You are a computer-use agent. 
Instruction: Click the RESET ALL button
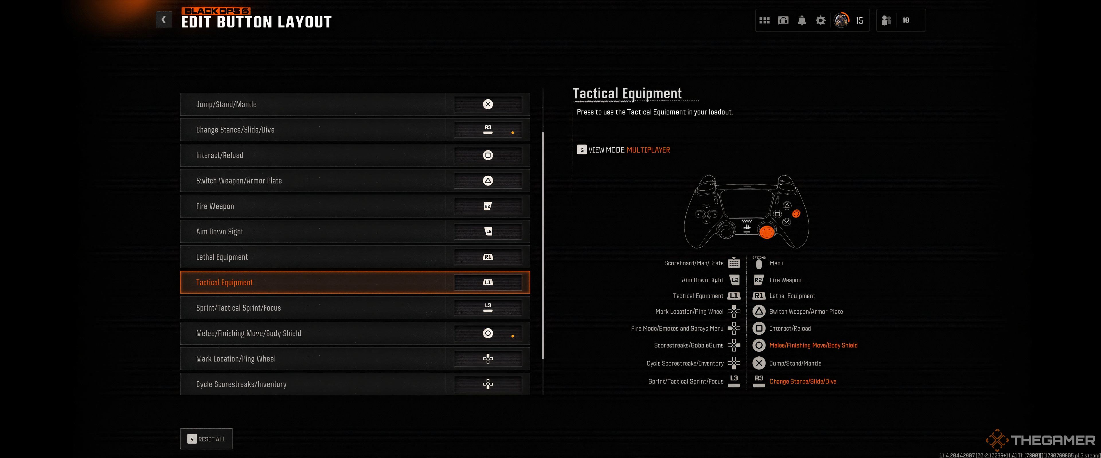pos(206,439)
